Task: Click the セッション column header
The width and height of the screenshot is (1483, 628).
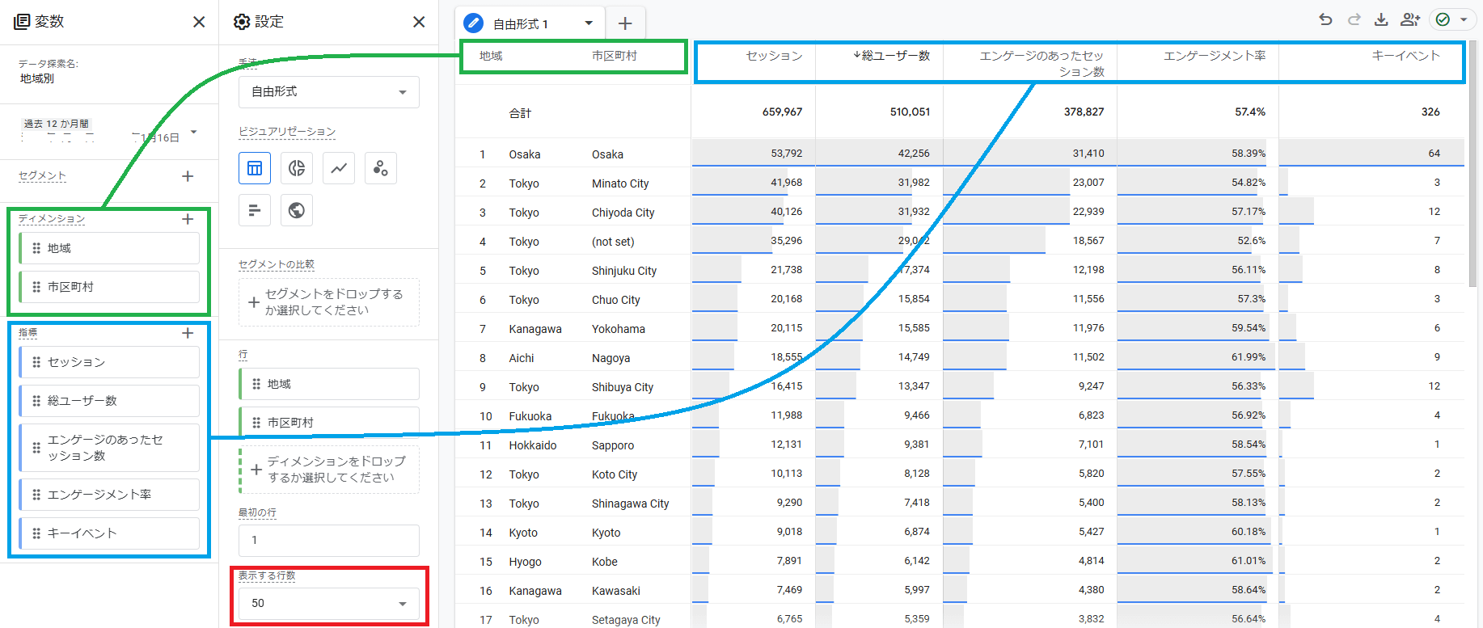Action: pos(774,56)
